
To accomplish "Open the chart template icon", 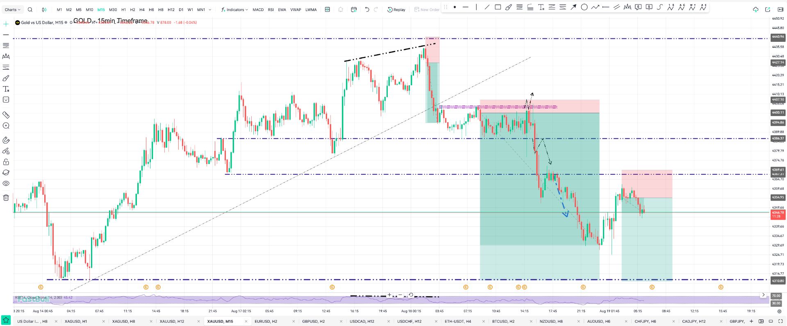I will pyautogui.click(x=327, y=9).
